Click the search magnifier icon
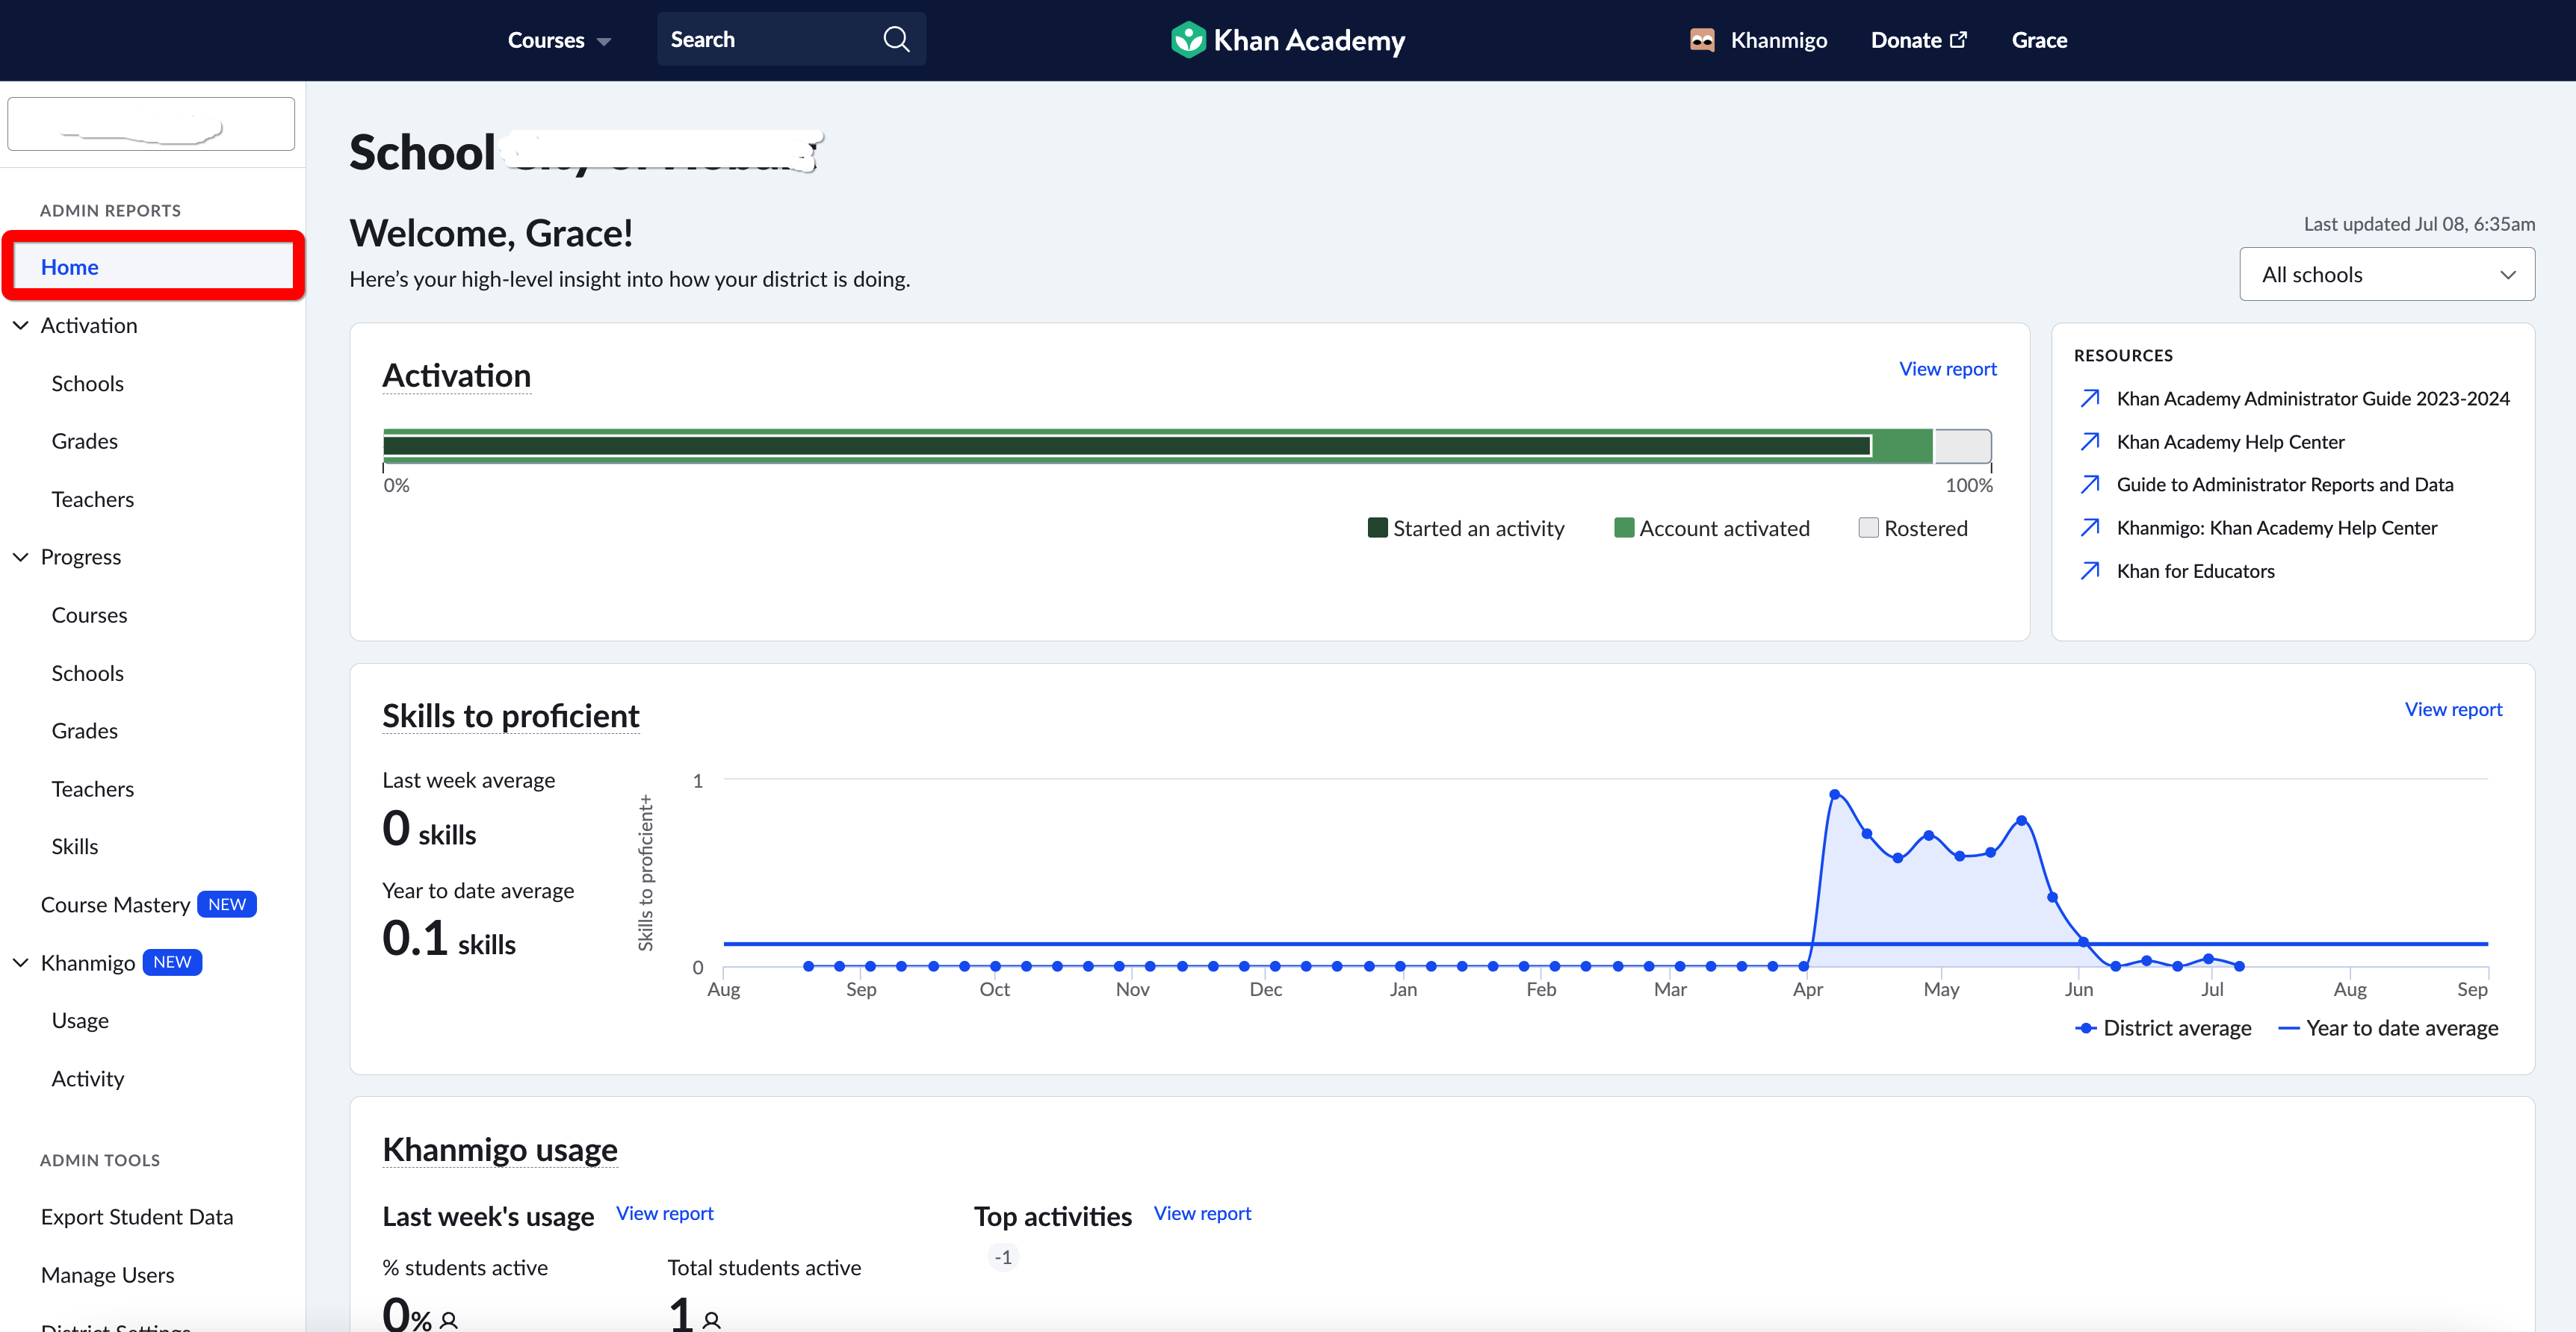The image size is (2576, 1332). click(896, 39)
